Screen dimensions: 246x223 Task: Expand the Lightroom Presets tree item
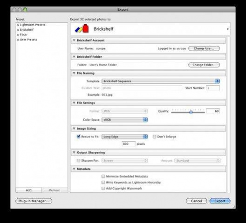click(x=18, y=25)
